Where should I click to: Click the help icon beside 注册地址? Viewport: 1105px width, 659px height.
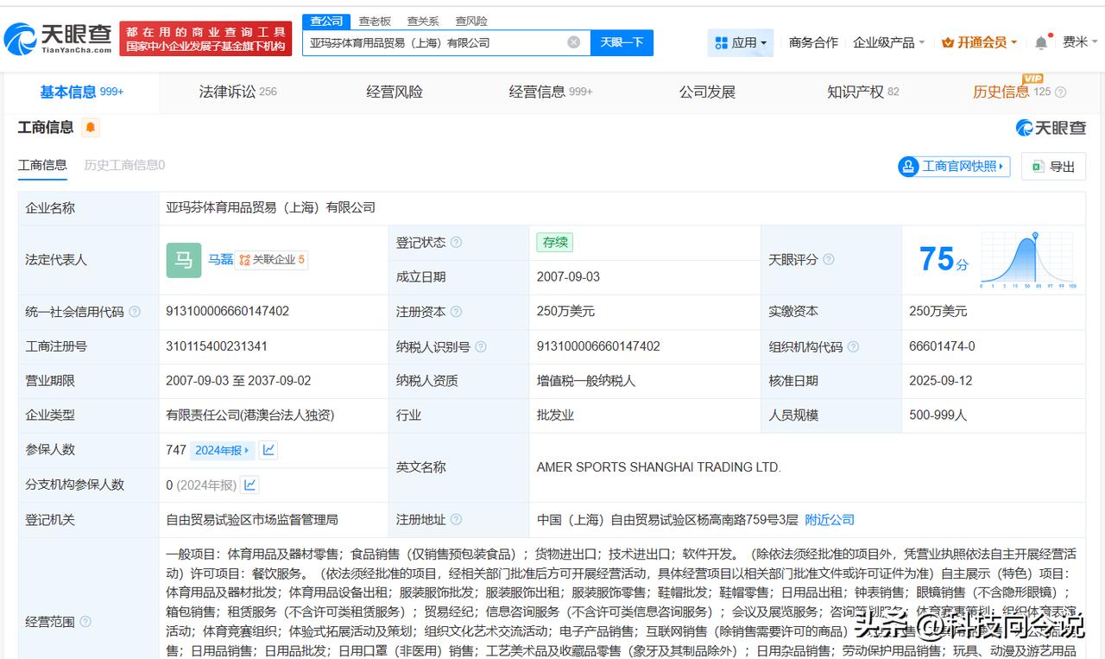456,519
